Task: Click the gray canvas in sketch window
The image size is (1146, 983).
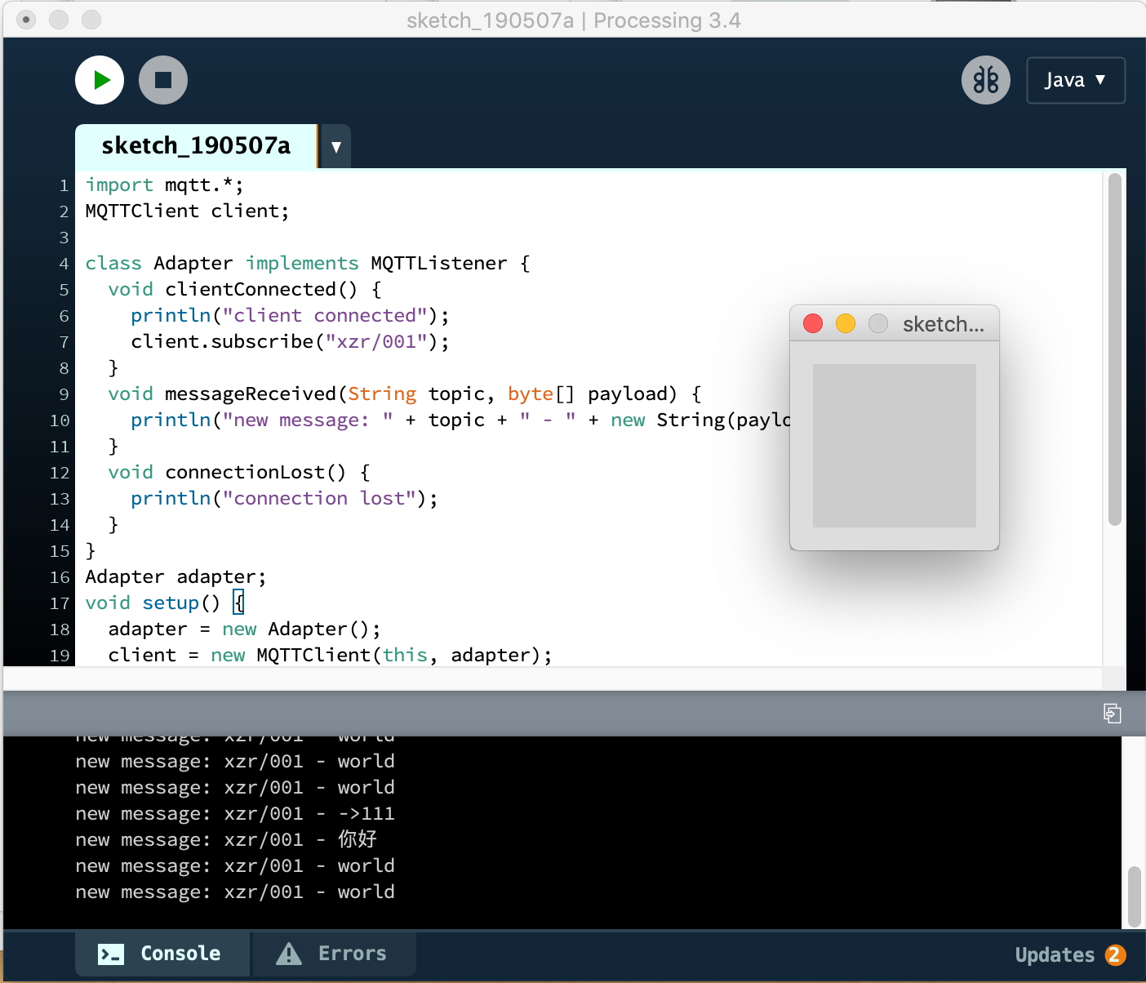Action: [895, 446]
